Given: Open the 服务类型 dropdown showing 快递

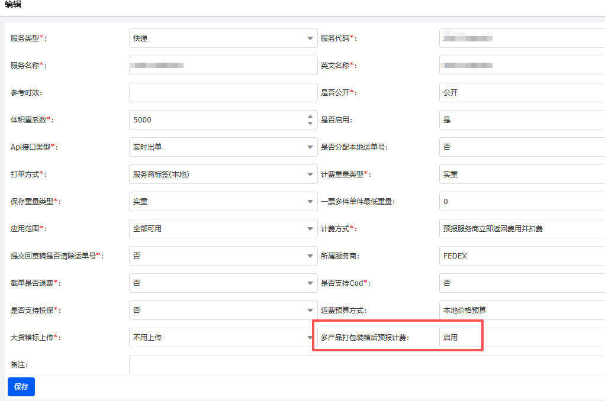Looking at the screenshot, I should coord(223,38).
